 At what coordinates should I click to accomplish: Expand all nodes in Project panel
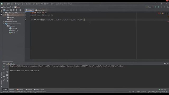point(14,10)
